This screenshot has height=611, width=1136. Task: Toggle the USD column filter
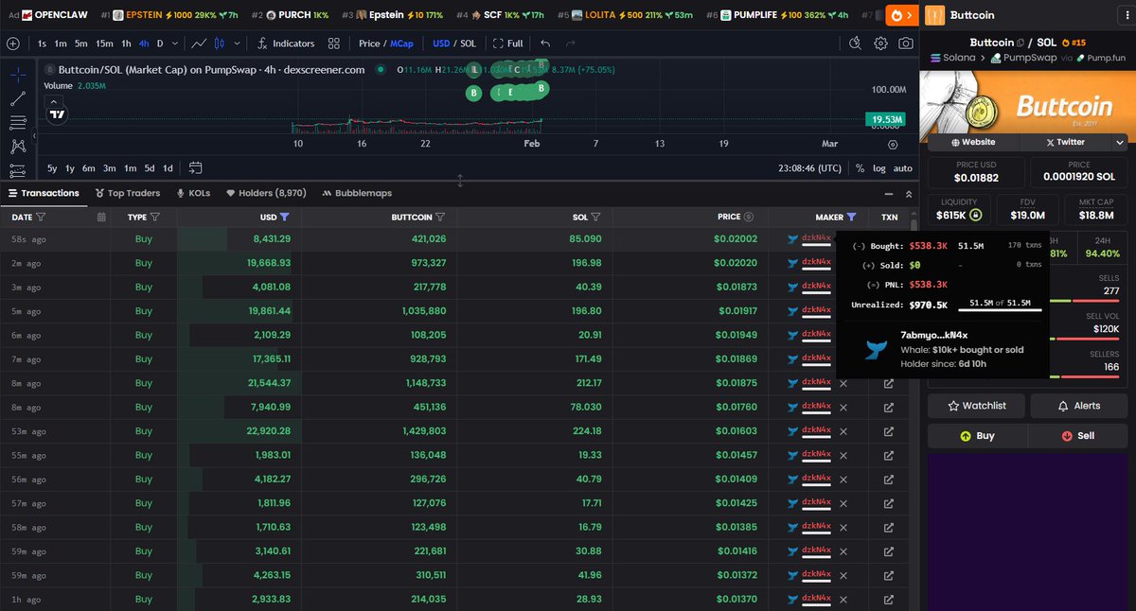[x=285, y=218]
